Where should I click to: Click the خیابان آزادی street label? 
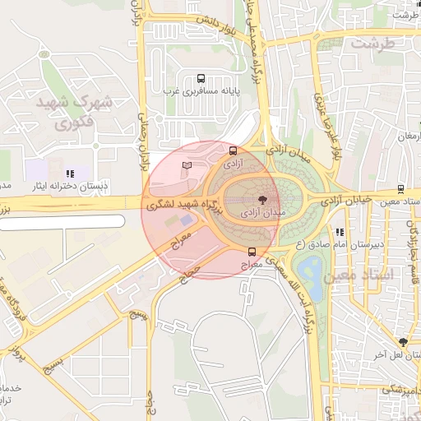[346, 201]
